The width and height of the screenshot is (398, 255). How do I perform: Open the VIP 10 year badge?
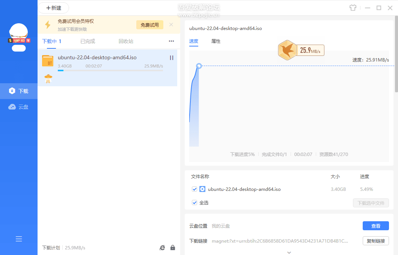[x=19, y=40]
